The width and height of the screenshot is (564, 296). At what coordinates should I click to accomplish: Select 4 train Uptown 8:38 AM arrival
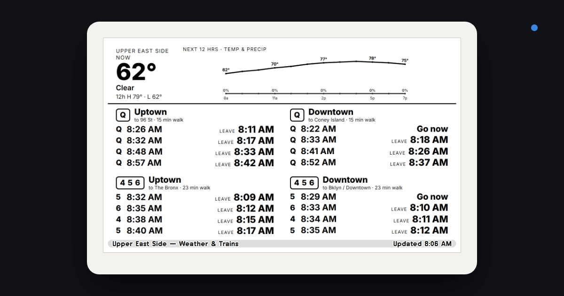tap(144, 219)
